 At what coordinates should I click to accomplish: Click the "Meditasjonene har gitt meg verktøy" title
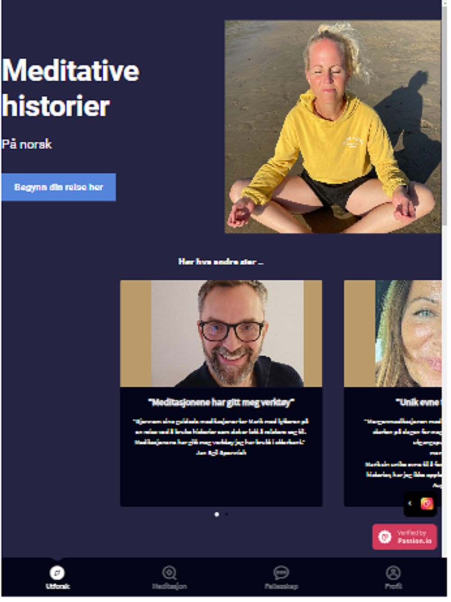tap(221, 402)
